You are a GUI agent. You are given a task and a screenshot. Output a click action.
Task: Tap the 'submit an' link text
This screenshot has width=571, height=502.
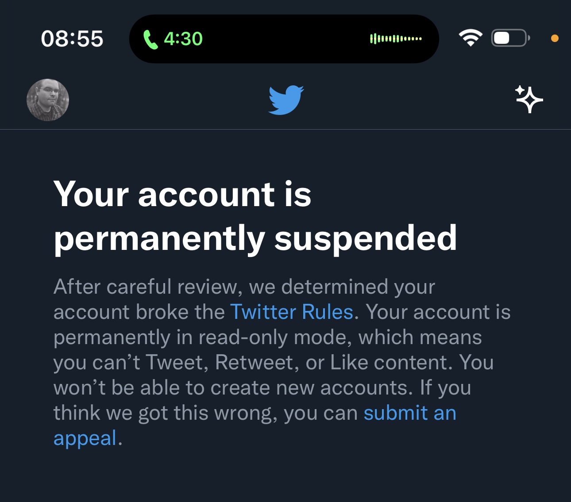410,413
